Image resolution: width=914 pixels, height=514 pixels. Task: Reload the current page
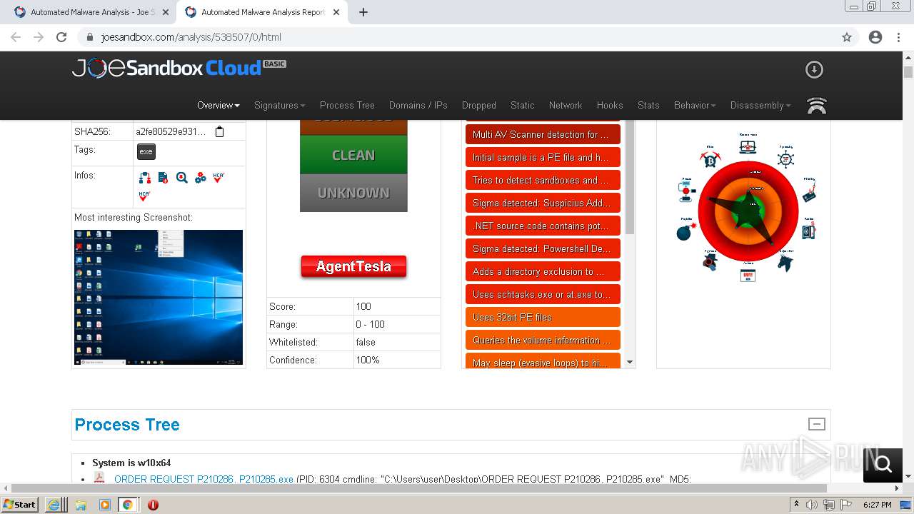[61, 37]
